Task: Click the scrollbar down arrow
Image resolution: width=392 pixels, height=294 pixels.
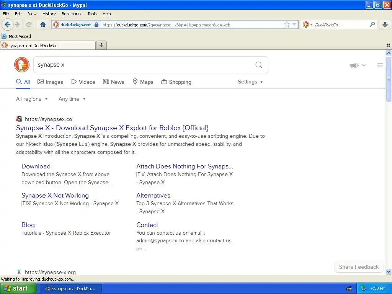Action: 389,271
